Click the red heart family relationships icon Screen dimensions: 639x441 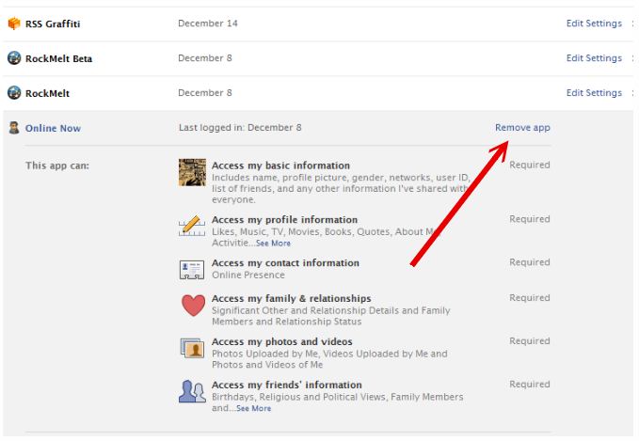192,305
